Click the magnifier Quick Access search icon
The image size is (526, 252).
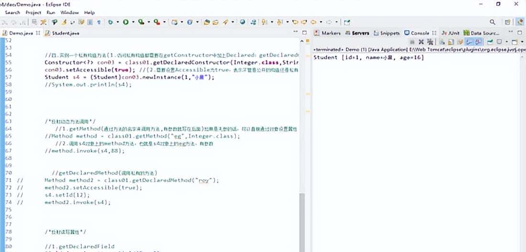tap(492, 22)
